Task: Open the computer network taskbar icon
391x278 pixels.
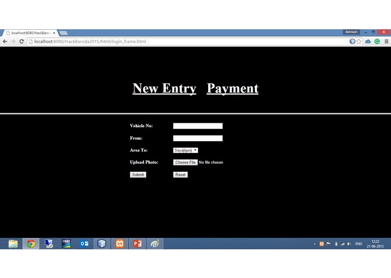Action: coord(48,244)
